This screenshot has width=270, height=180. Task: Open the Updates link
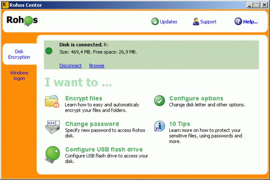coord(168,22)
